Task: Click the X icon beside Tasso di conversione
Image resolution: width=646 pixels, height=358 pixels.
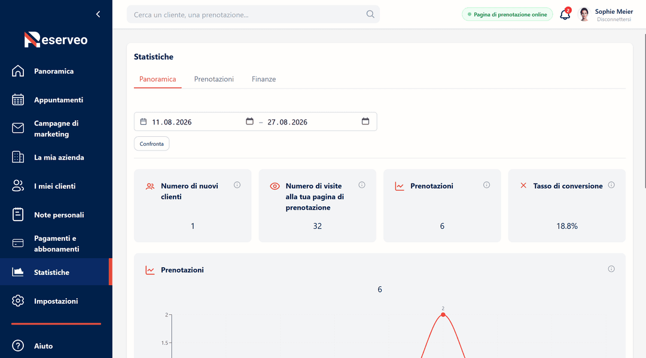Action: tap(523, 186)
